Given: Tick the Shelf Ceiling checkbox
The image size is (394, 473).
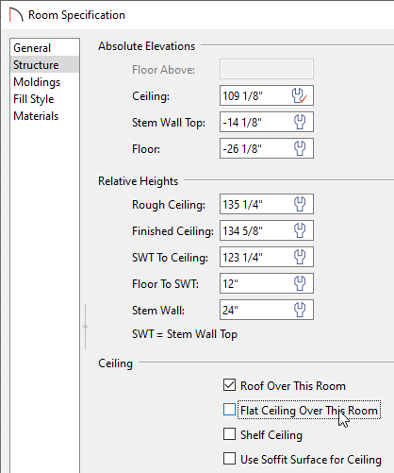Looking at the screenshot, I should tap(229, 434).
